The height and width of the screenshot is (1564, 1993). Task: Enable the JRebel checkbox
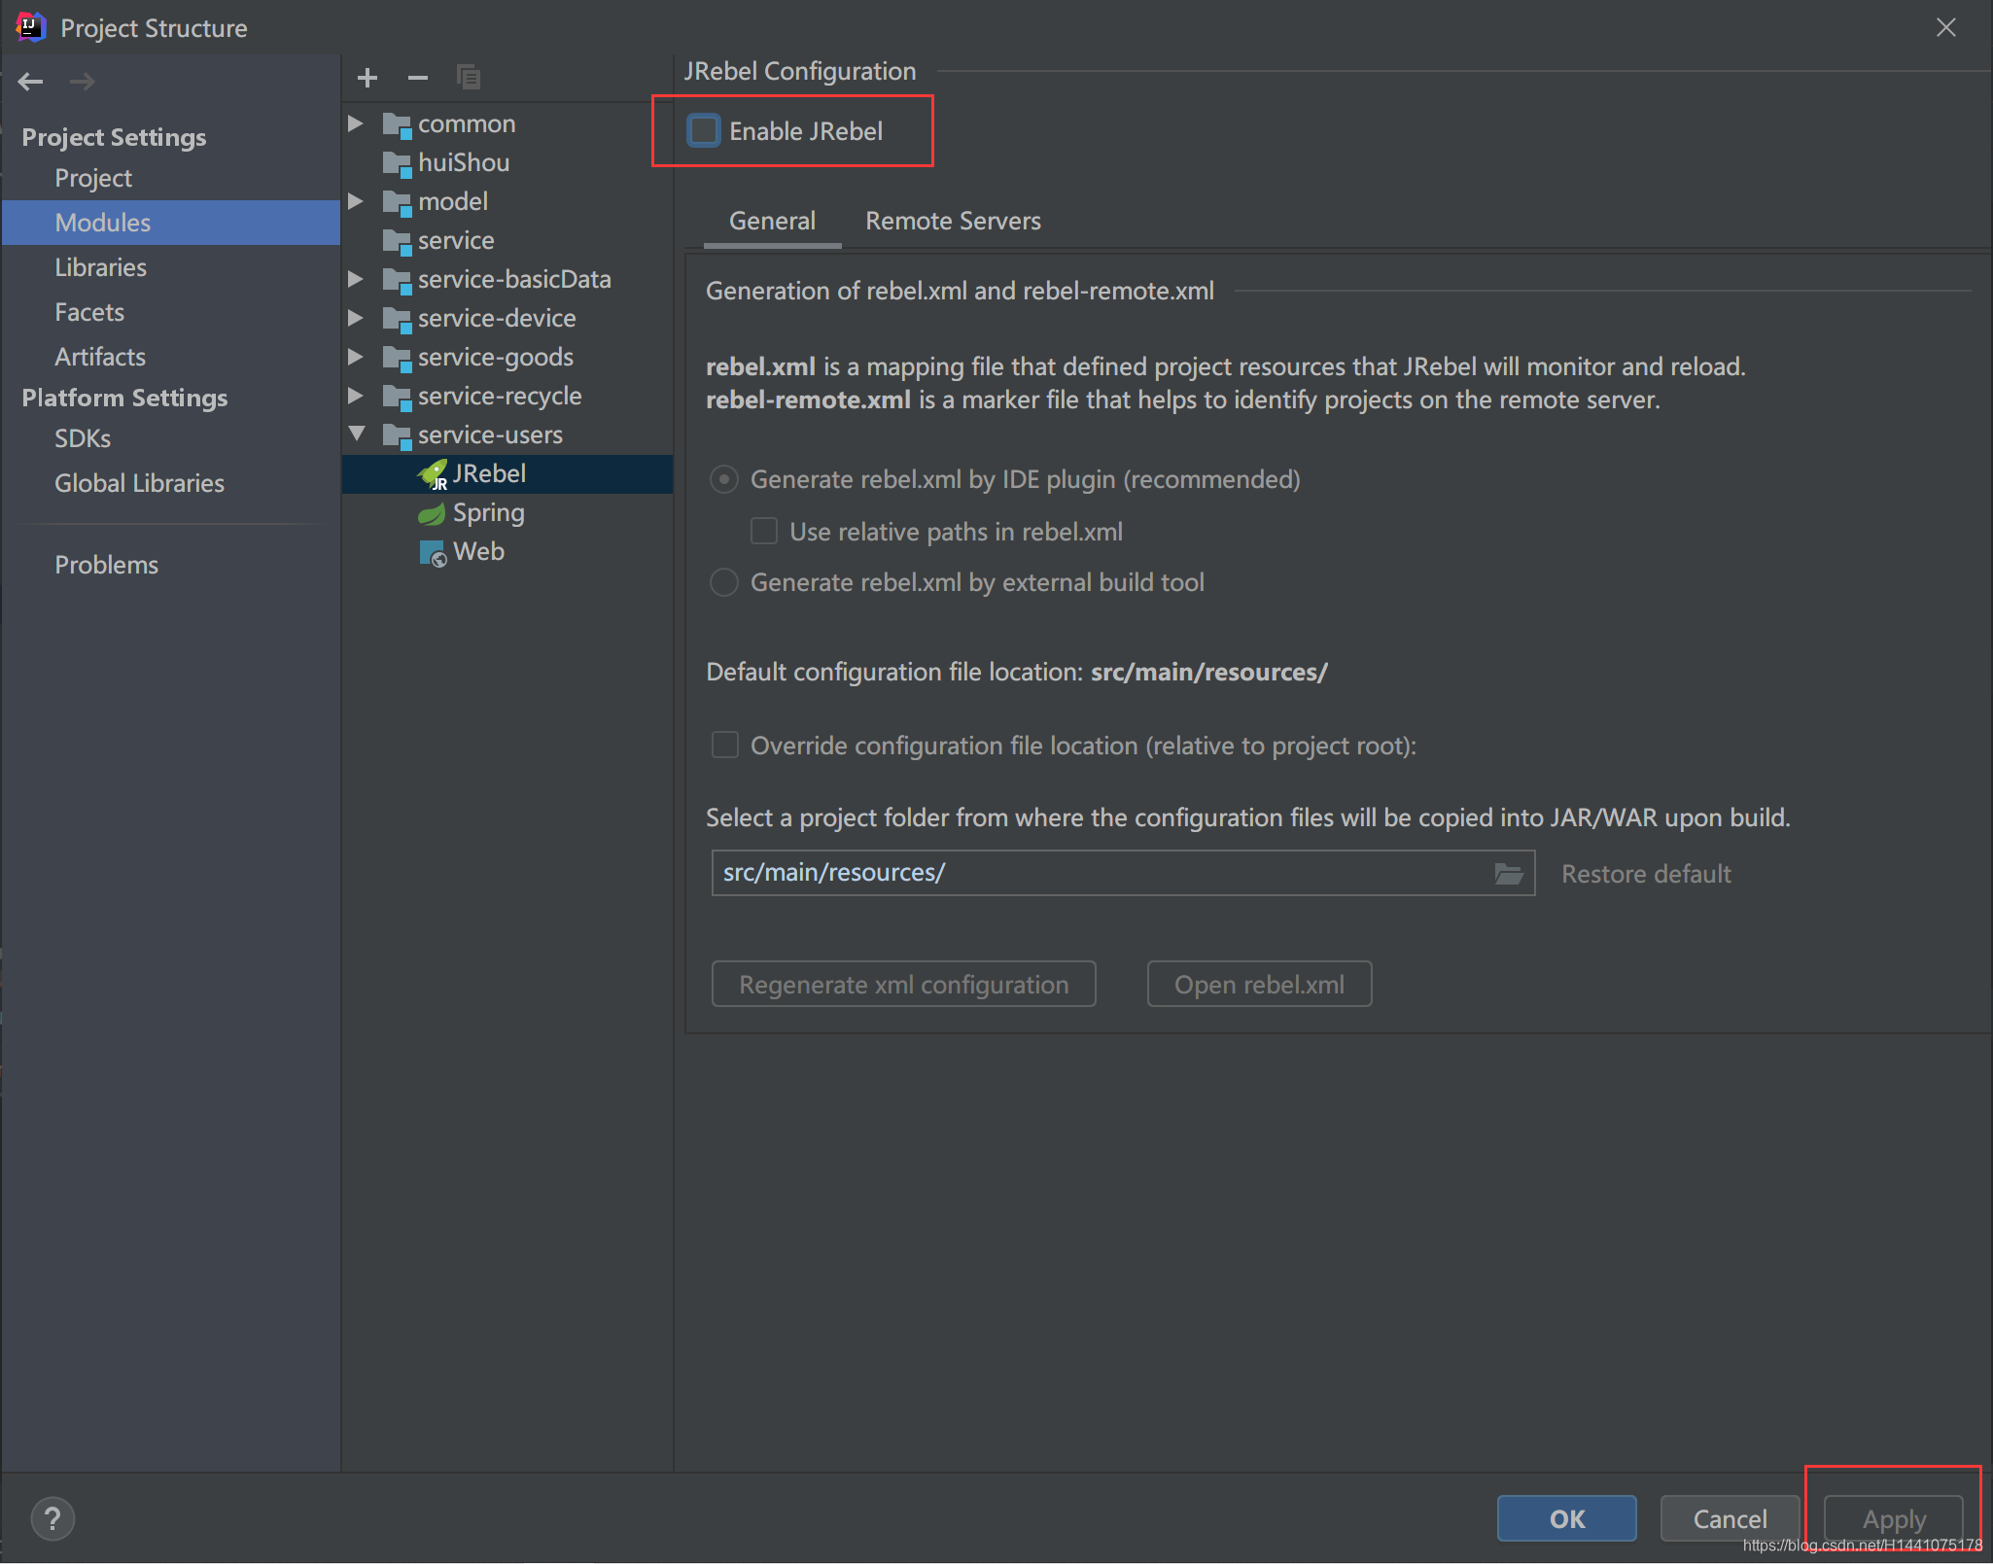[x=704, y=130]
